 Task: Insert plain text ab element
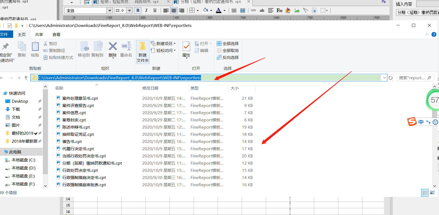(x=262, y=10)
